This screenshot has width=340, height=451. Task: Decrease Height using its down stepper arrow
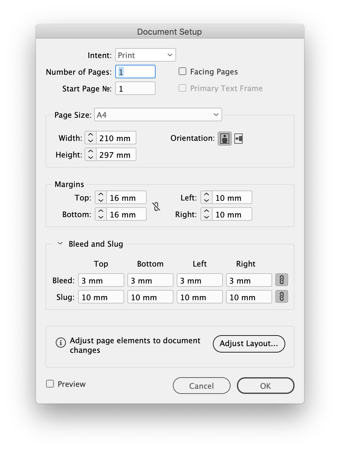(x=91, y=157)
